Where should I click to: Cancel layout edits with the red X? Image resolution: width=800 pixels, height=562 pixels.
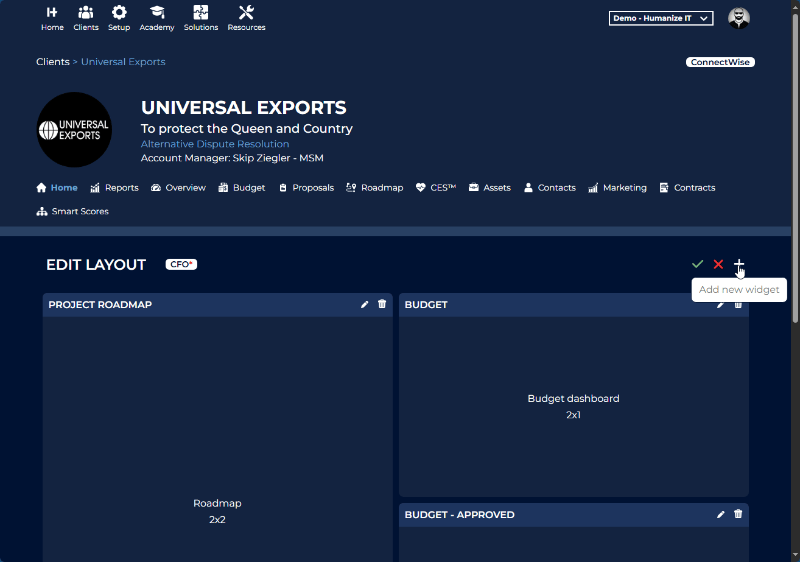tap(718, 264)
